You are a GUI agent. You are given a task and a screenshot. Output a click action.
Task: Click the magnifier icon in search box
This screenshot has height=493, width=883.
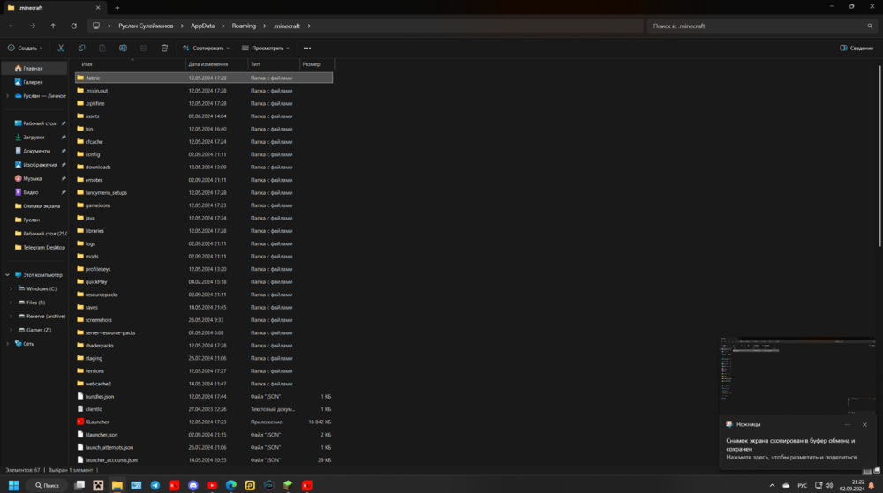(x=870, y=26)
